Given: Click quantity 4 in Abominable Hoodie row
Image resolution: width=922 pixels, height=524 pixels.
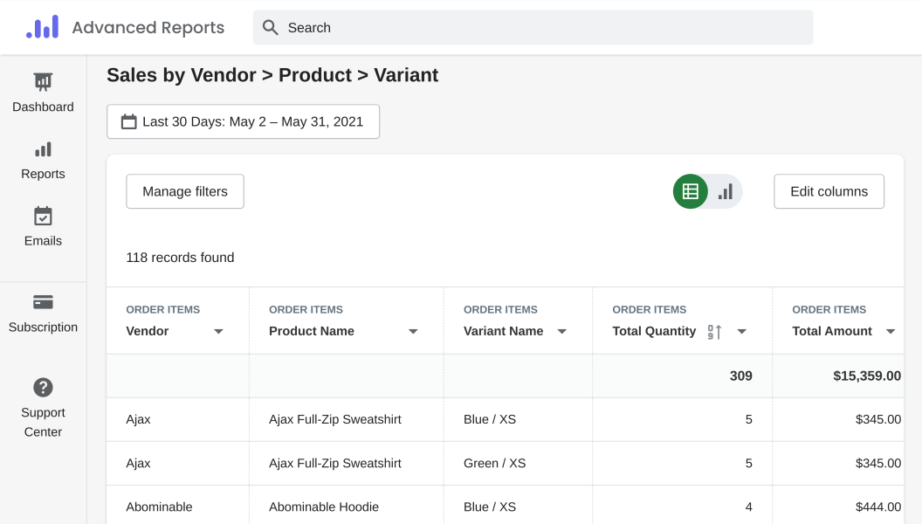Looking at the screenshot, I should point(748,507).
